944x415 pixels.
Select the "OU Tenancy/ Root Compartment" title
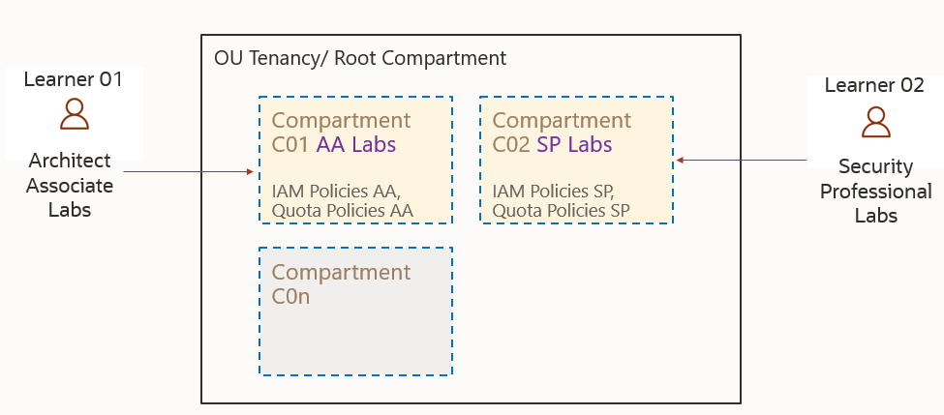coord(360,58)
